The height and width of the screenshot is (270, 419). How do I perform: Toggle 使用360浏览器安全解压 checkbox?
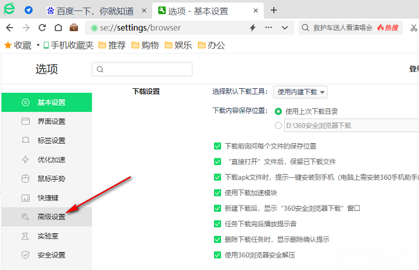tap(217, 255)
